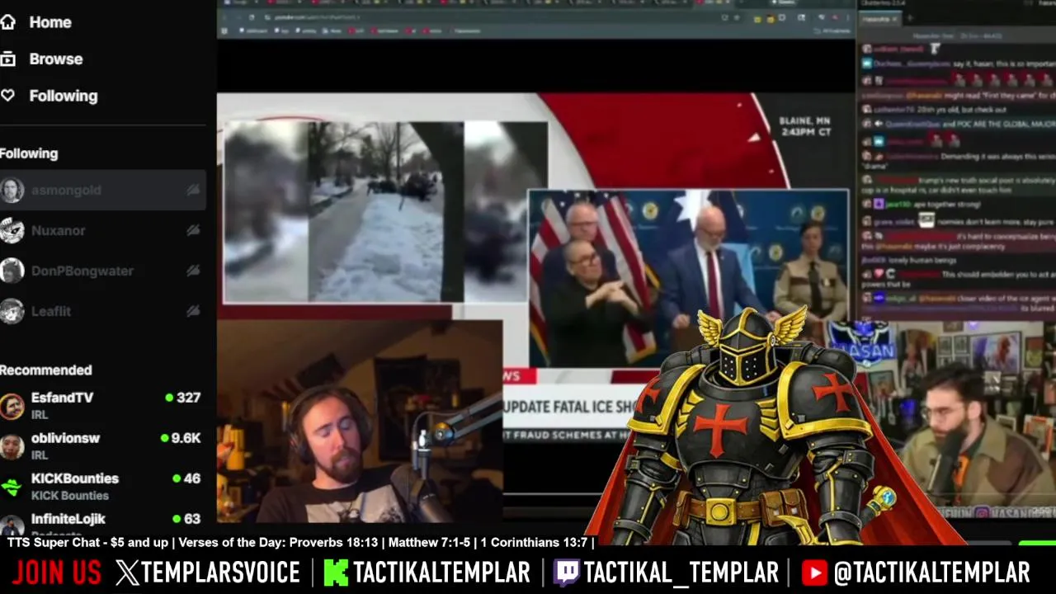Click Nuxanor's avatar in Following list
The image size is (1056, 594).
(x=12, y=230)
